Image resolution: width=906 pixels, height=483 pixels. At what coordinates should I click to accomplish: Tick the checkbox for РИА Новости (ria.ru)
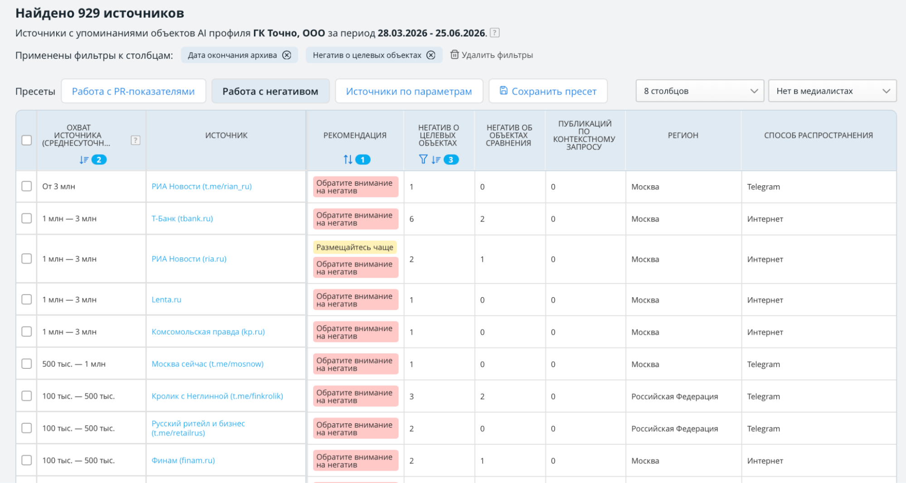(x=27, y=259)
